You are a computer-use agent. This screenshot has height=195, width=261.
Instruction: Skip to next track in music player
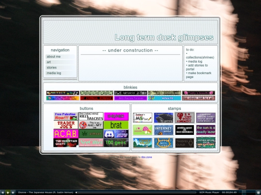[13, 192]
